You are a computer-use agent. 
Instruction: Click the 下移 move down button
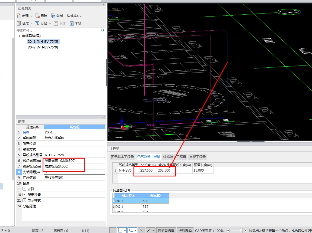[76, 24]
